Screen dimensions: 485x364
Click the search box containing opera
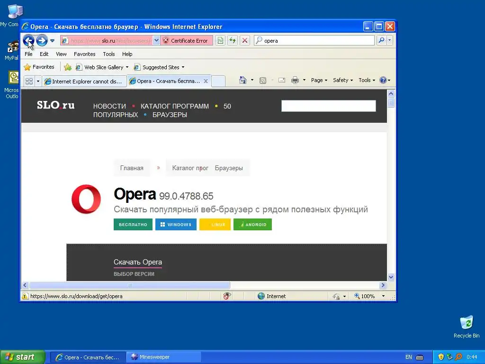[314, 41]
